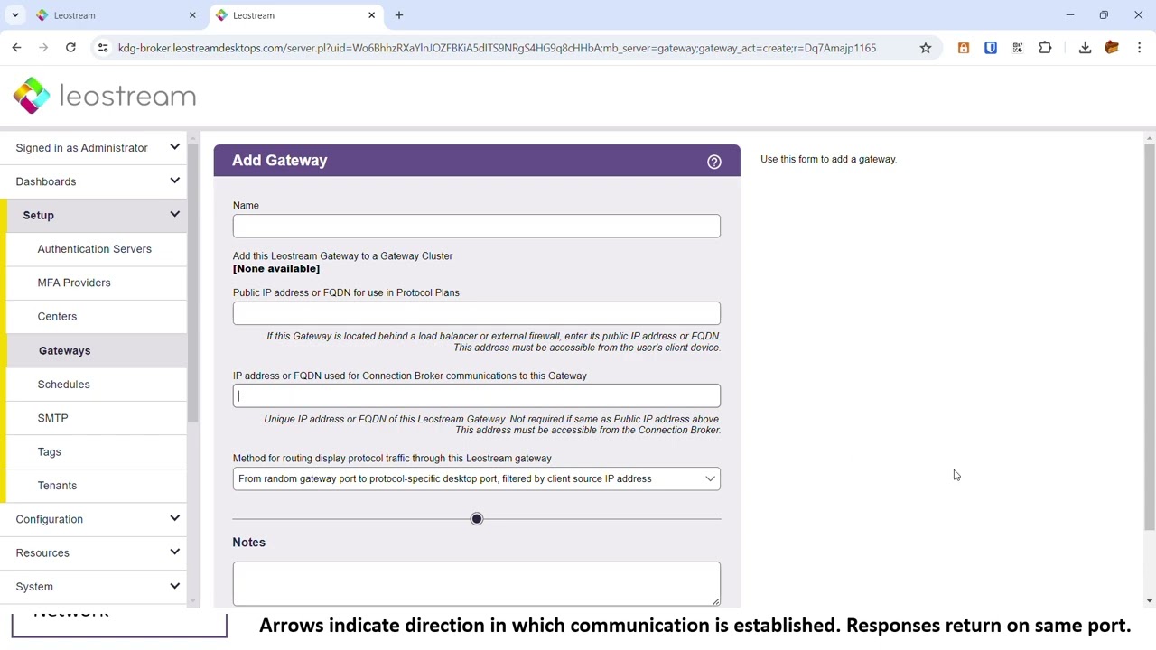Click the "Use this form to add a gateway." text
The height and width of the screenshot is (650, 1156).
coord(828,159)
